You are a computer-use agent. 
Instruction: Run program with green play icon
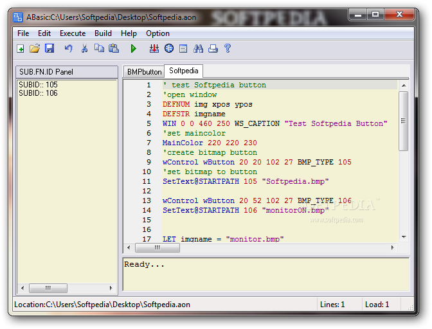(134, 48)
